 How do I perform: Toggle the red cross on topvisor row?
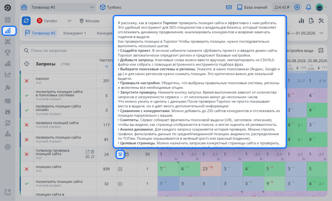[27, 81]
